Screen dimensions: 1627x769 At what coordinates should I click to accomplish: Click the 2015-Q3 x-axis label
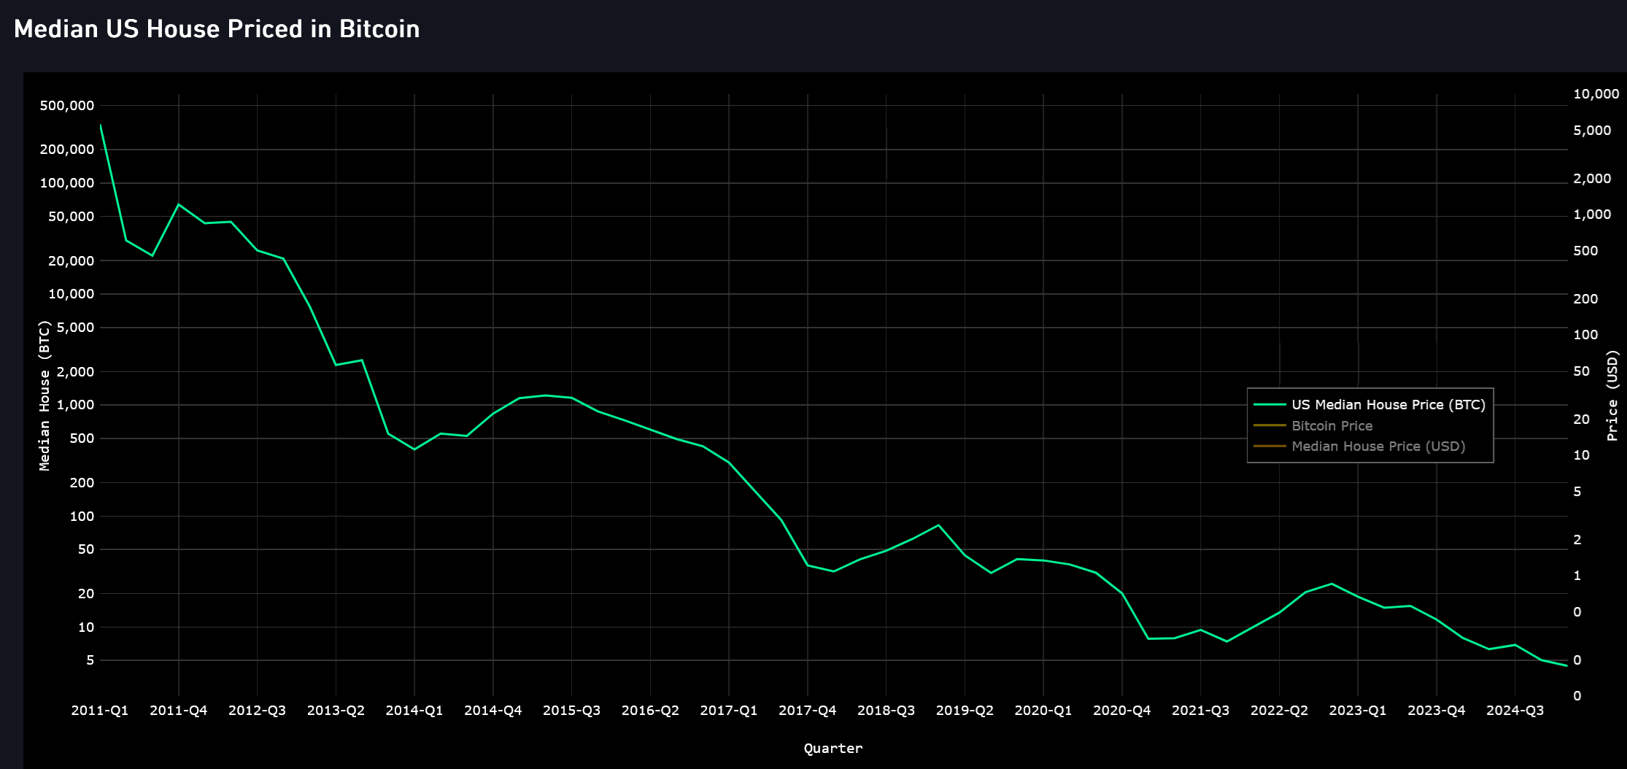tap(572, 711)
